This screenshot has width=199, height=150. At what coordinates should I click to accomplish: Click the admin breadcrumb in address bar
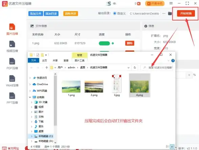[x=71, y=68]
